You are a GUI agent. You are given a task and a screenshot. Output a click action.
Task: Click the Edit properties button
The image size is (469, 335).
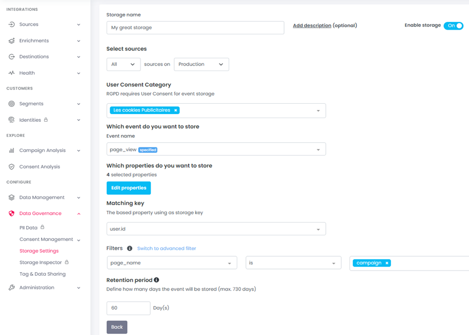[x=129, y=188]
